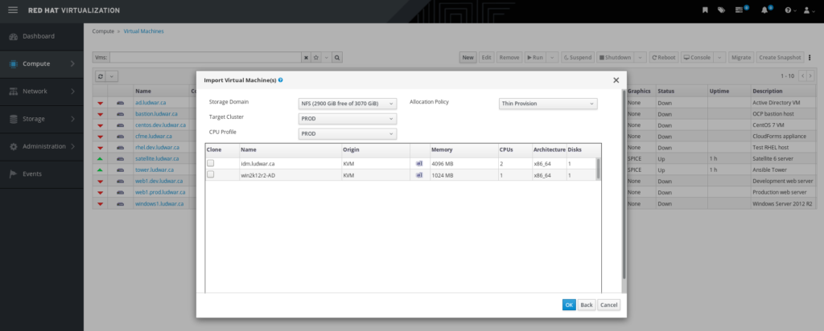The width and height of the screenshot is (824, 331).
Task: Click the Suspend button
Action: pos(578,58)
